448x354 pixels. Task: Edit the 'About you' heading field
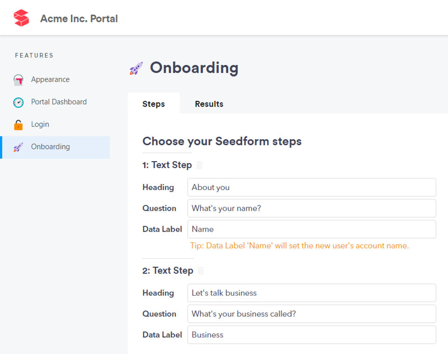coord(312,187)
